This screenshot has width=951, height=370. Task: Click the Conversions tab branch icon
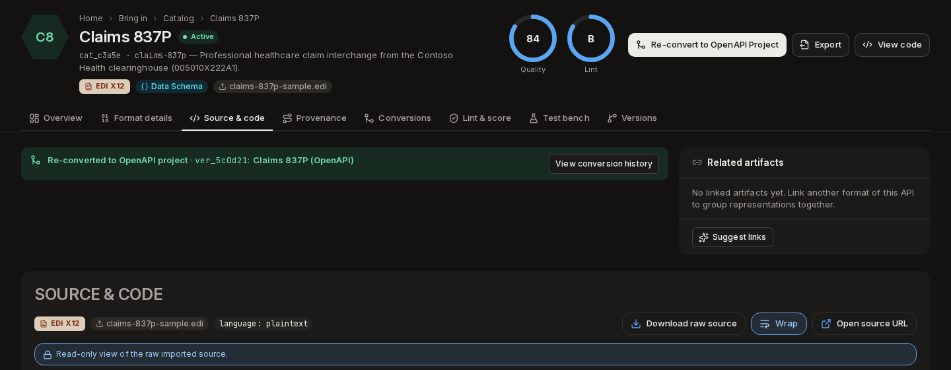click(369, 118)
